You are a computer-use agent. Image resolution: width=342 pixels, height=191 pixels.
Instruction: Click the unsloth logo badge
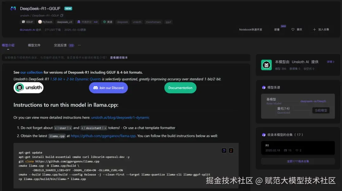pyautogui.click(x=28, y=88)
